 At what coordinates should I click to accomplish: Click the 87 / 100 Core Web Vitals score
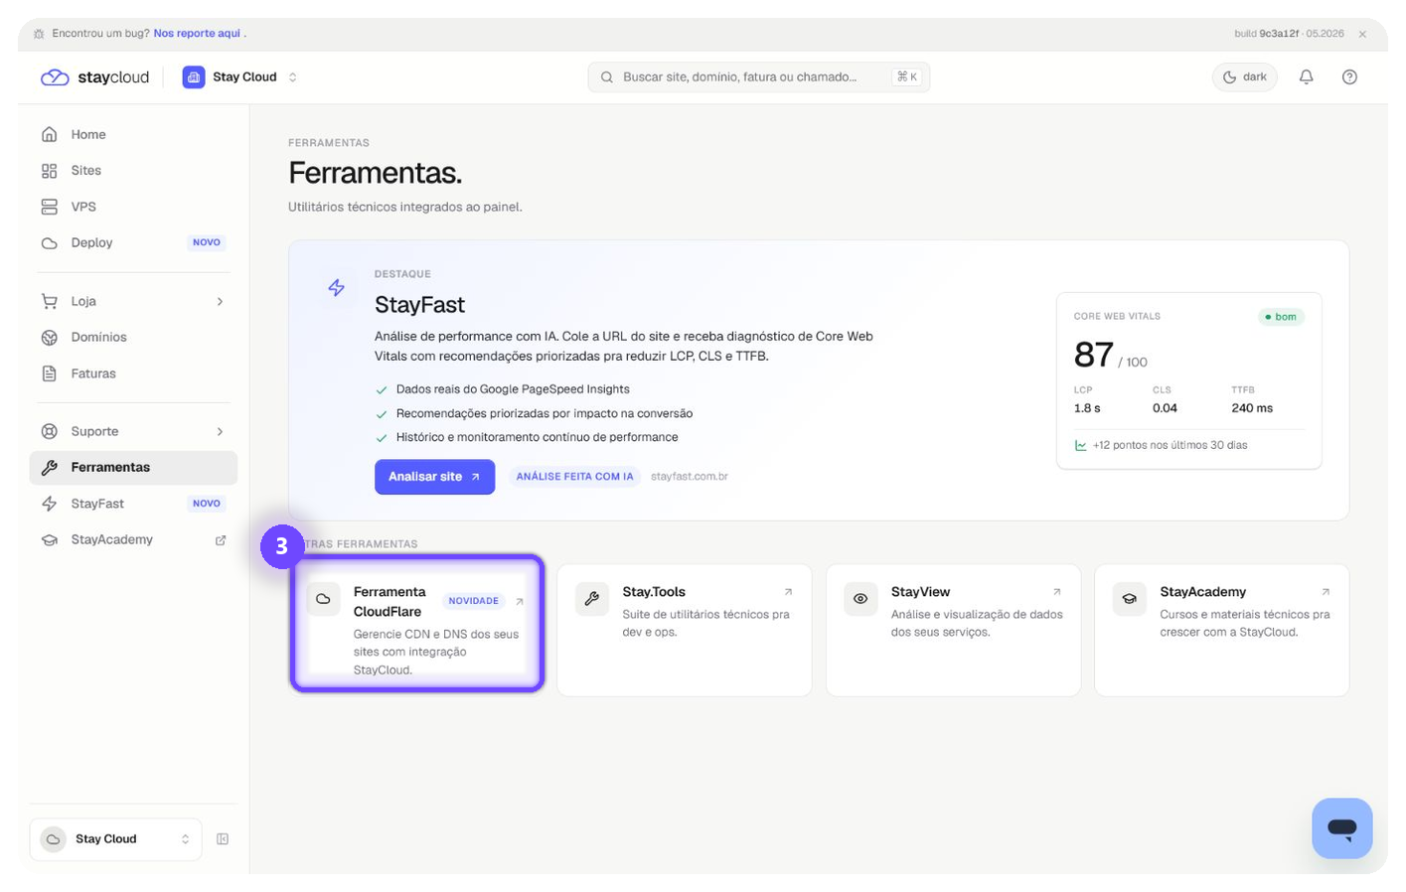tap(1110, 356)
